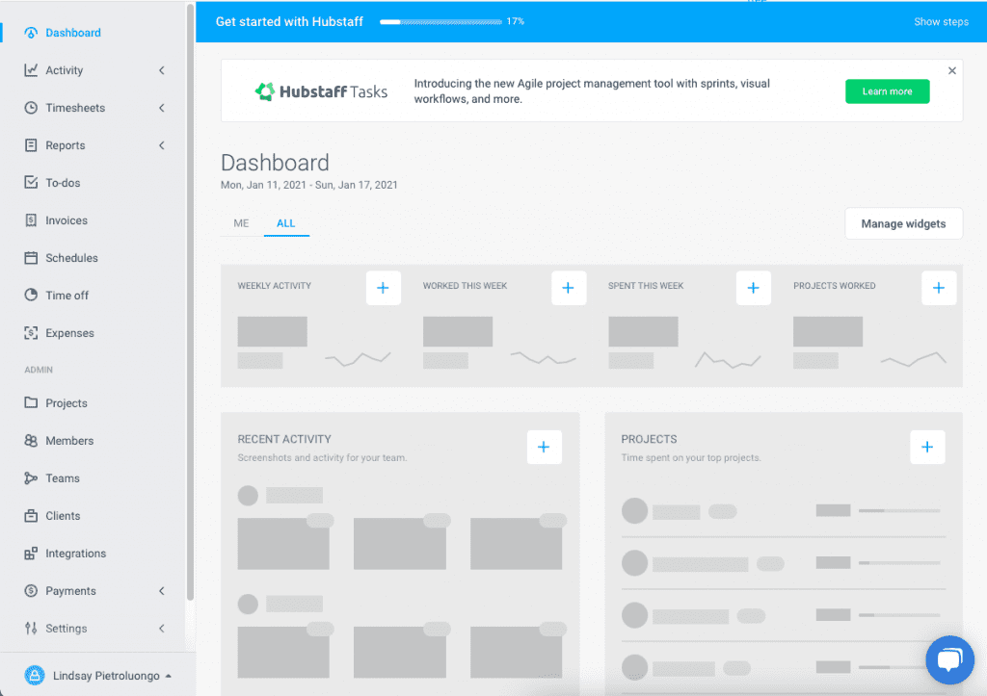
Task: Switch to the ME tab
Action: 240,222
